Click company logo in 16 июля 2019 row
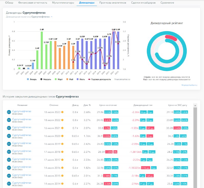 9,144
